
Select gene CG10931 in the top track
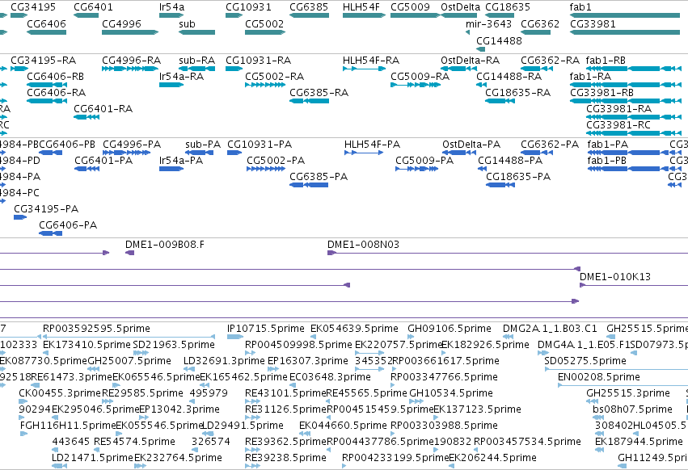(234, 15)
